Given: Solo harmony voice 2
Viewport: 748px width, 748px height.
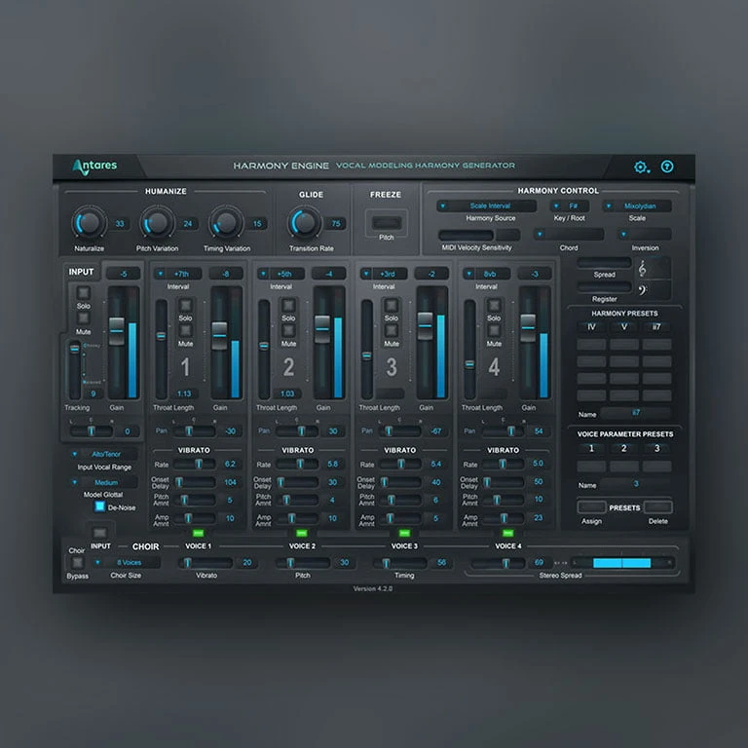Looking at the screenshot, I should [288, 305].
